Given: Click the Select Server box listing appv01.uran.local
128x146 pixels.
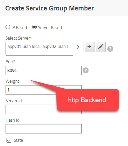Looking at the screenshot, I should (39, 49).
